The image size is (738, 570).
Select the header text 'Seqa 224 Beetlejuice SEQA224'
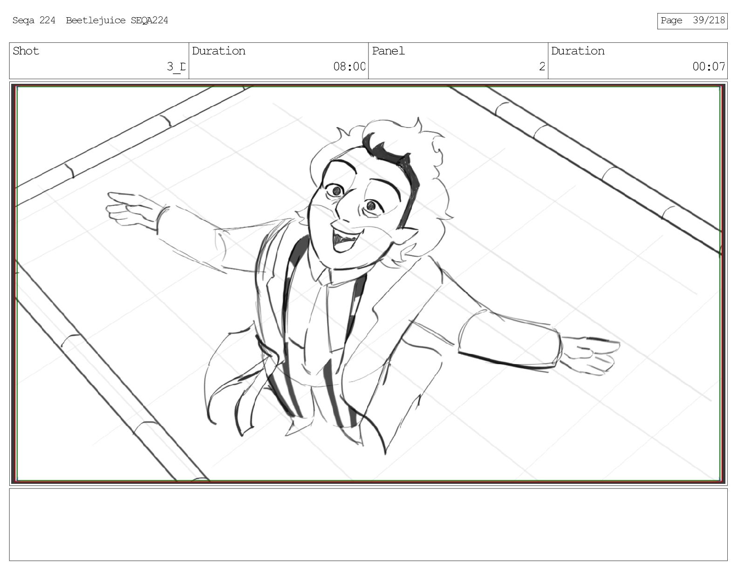click(90, 20)
